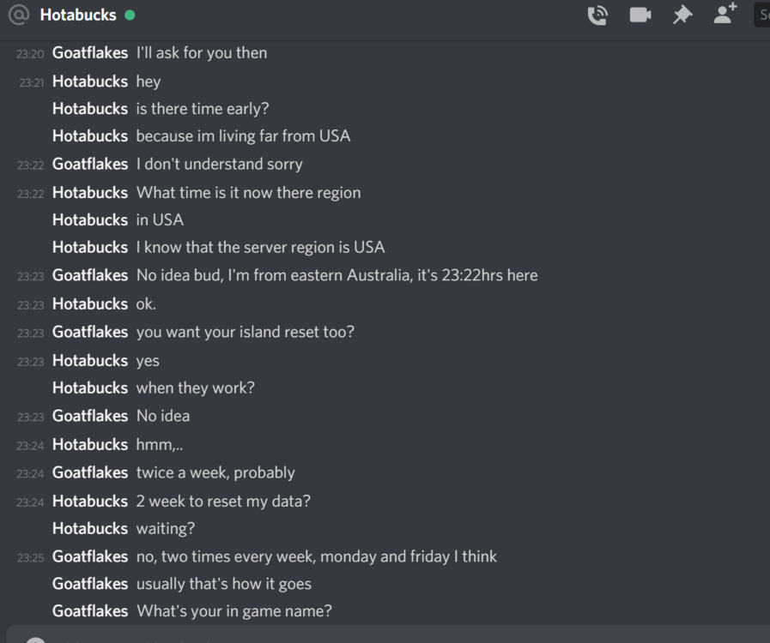Click Goatflakes name beside "No idea bud" message
This screenshot has height=643, width=770.
click(90, 275)
